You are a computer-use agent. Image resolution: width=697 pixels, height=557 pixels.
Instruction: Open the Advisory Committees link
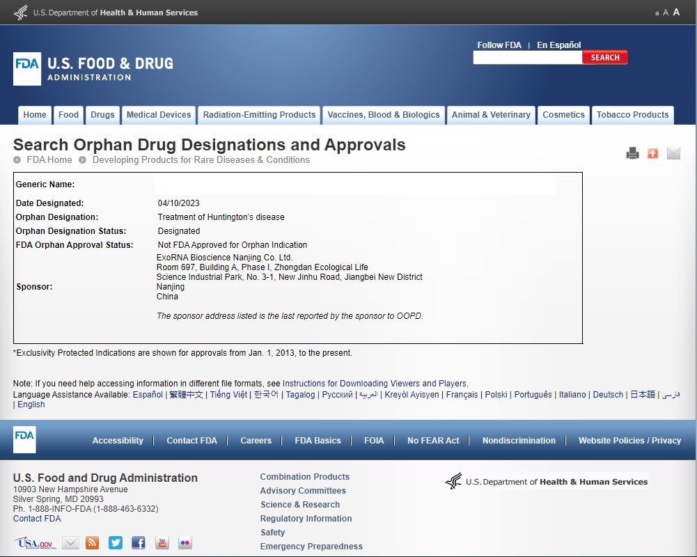[x=303, y=490]
